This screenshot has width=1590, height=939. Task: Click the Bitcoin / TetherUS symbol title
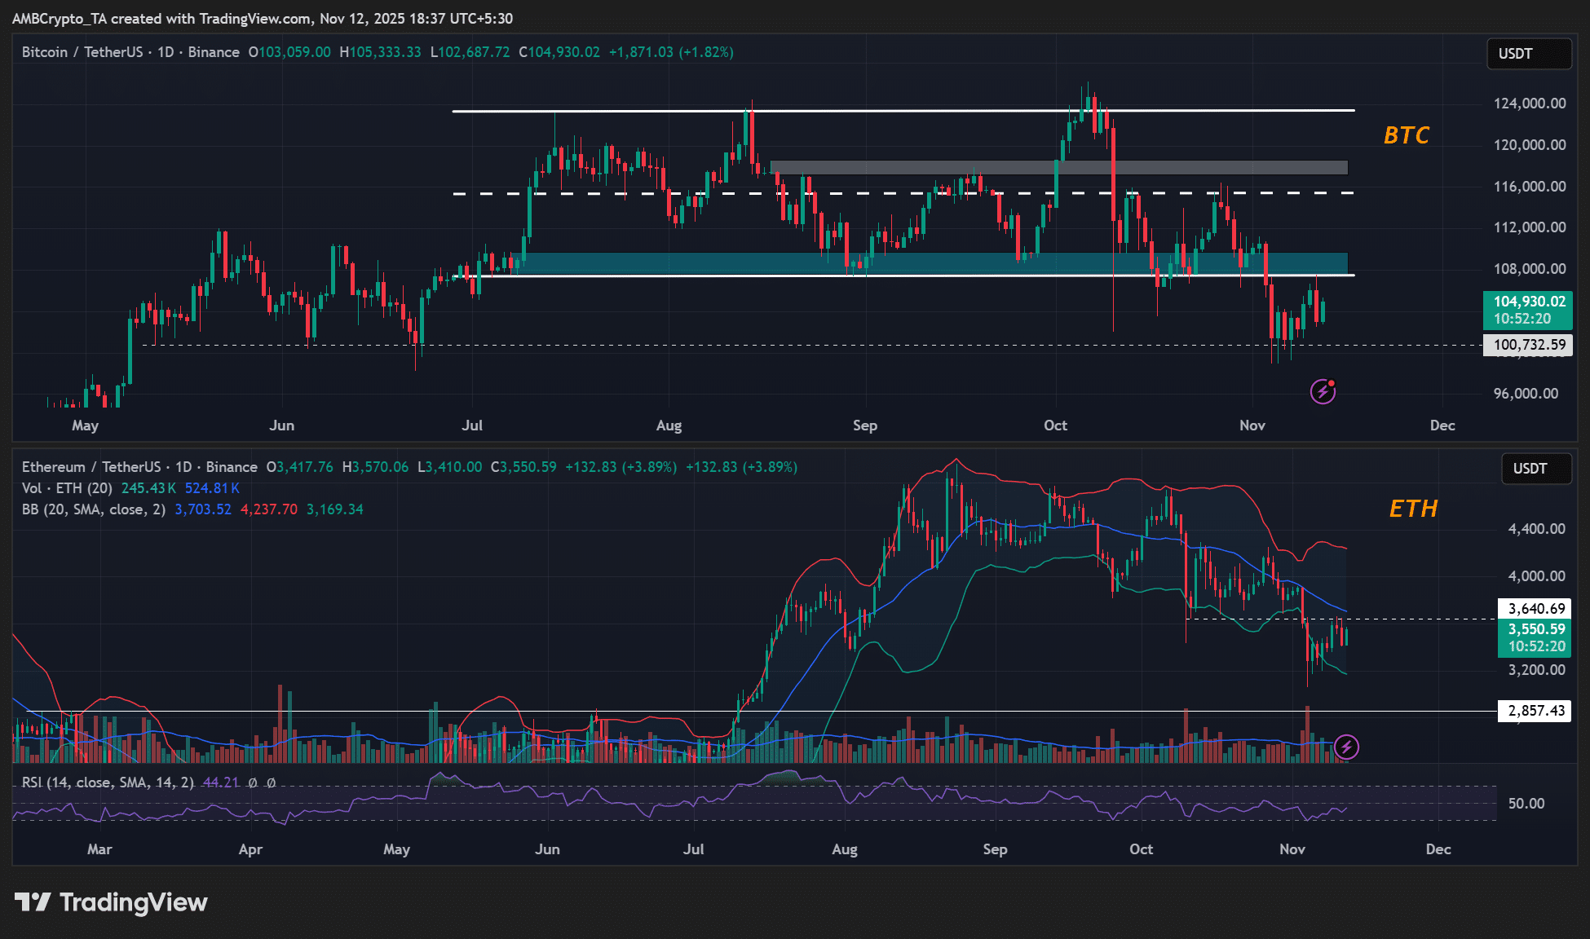coord(82,52)
